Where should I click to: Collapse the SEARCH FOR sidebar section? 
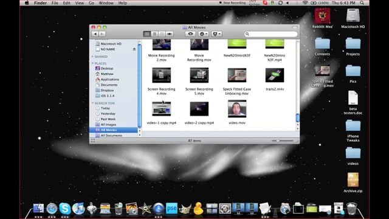[92, 103]
